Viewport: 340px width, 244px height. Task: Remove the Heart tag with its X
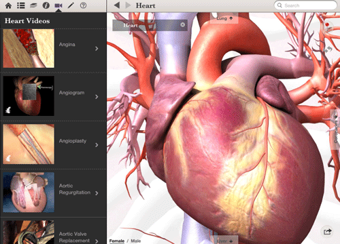coord(183,24)
